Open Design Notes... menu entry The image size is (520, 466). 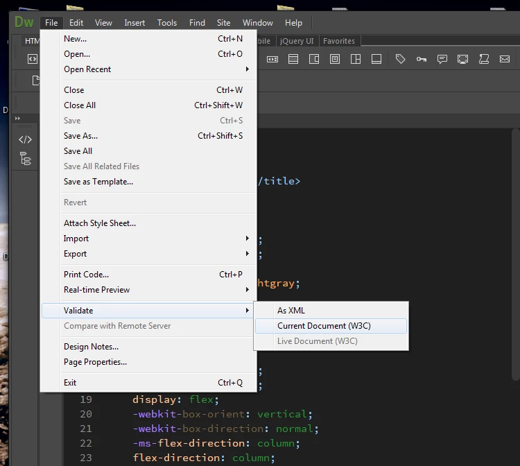[x=148, y=346]
